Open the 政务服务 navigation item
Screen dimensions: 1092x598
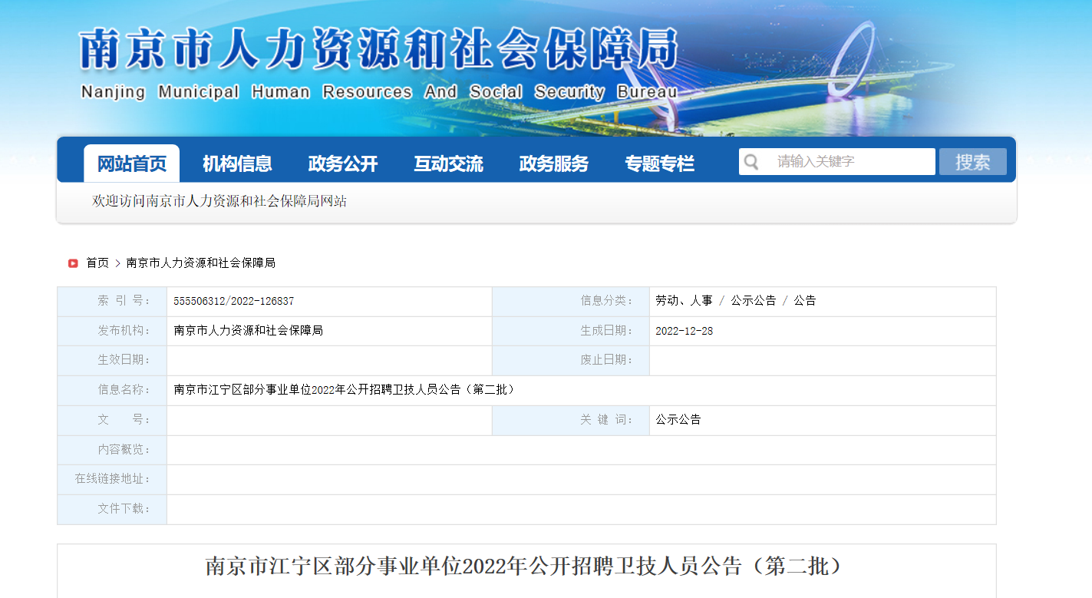click(553, 164)
